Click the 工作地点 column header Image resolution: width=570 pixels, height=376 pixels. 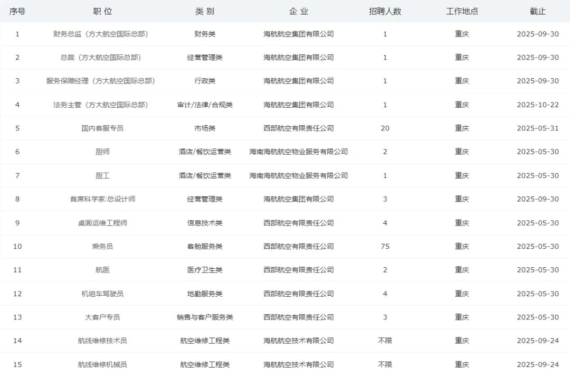[462, 11]
